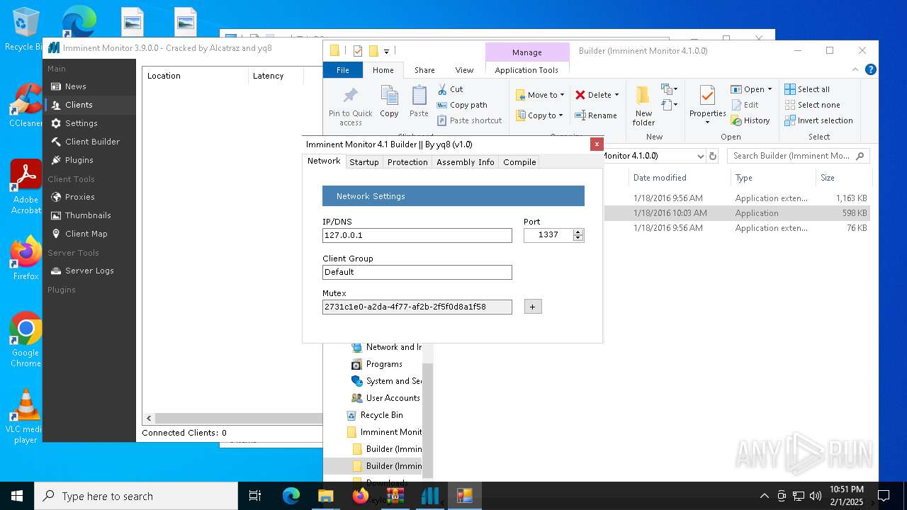
Task: Select User Accounts in Explorer tree
Action: (393, 398)
